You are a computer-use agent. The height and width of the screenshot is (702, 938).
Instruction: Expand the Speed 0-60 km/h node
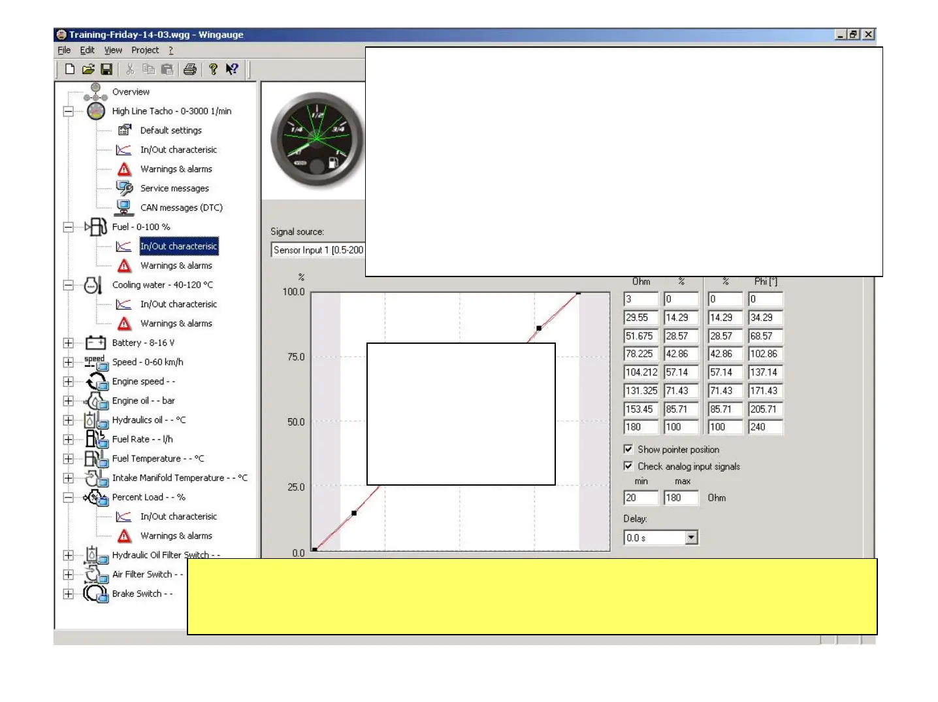click(x=68, y=362)
